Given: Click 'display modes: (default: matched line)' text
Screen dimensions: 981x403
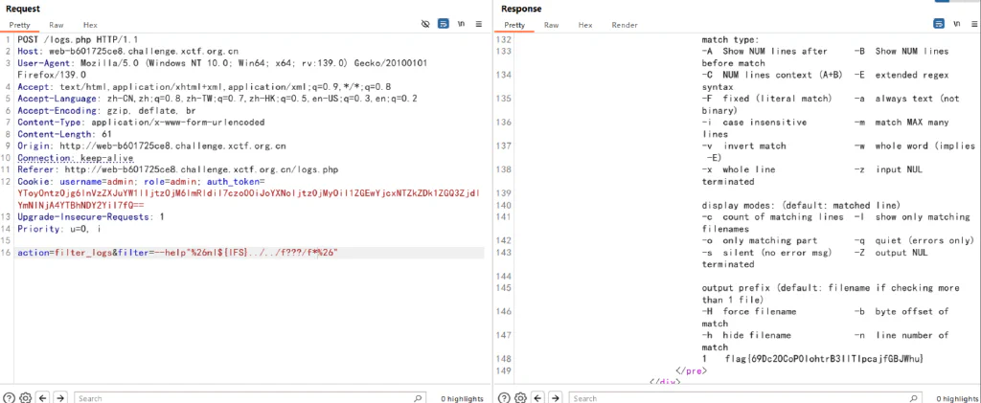Looking at the screenshot, I should tap(801, 206).
